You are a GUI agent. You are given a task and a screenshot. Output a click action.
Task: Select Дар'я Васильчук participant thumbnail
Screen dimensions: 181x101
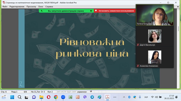(x=155, y=36)
